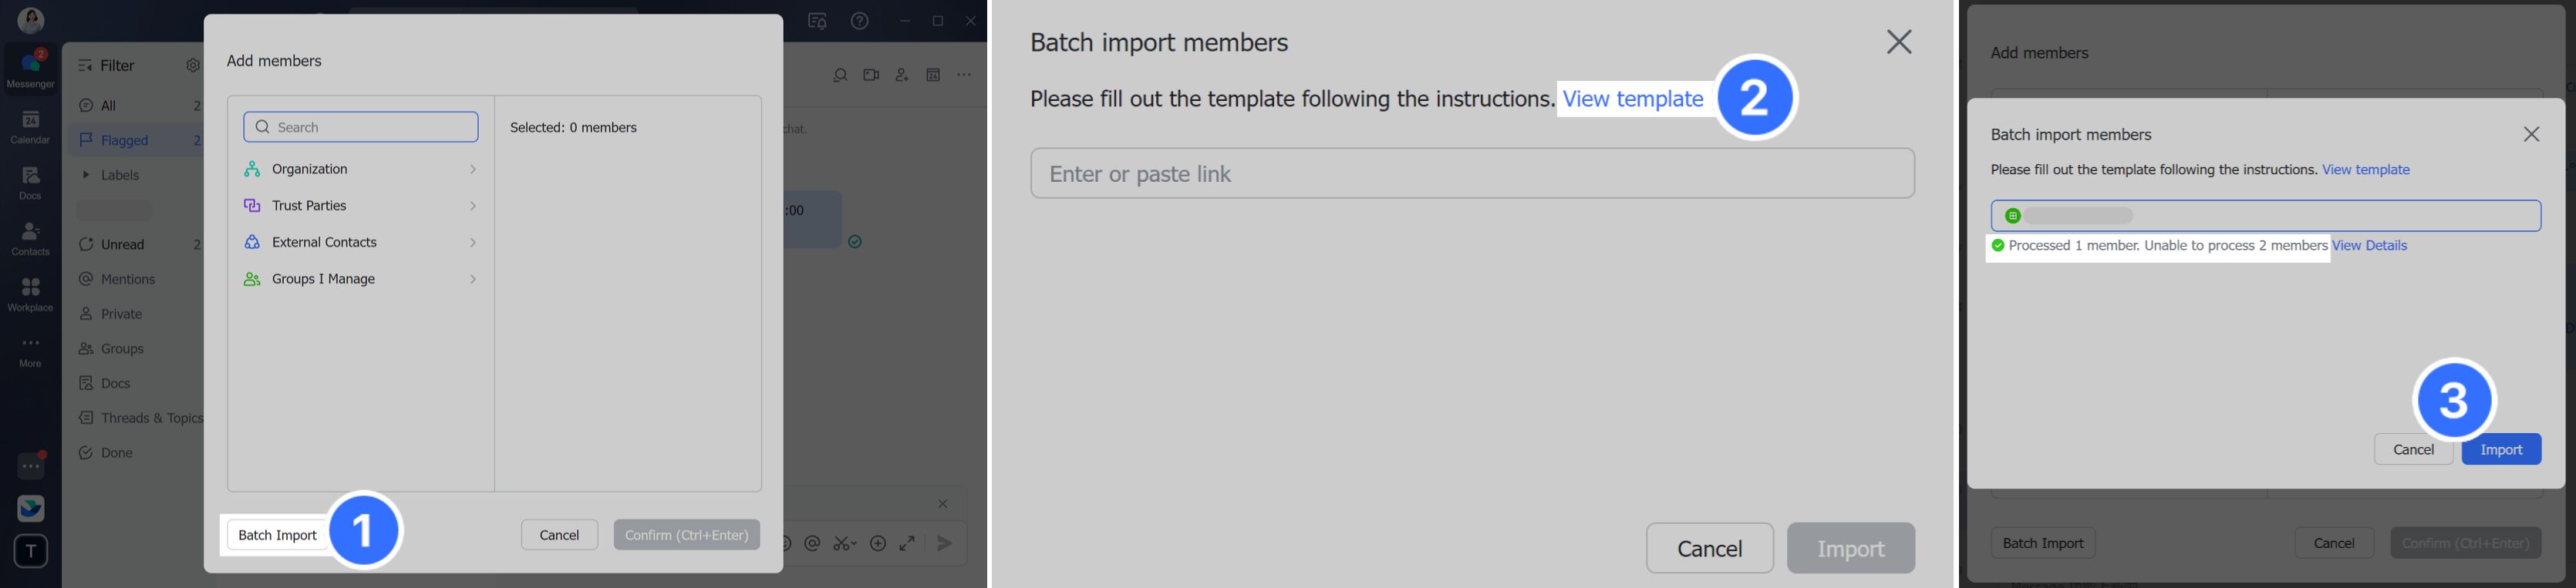Go to Docs in the sidebar
Image resolution: width=2576 pixels, height=588 pixels.
pos(30,183)
